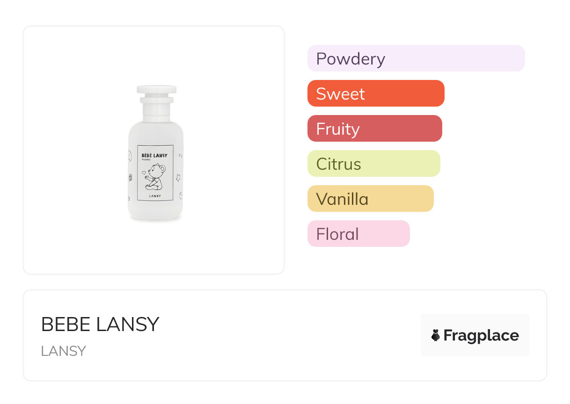
Task: Select the orange Sweet accord bar
Action: pos(376,94)
